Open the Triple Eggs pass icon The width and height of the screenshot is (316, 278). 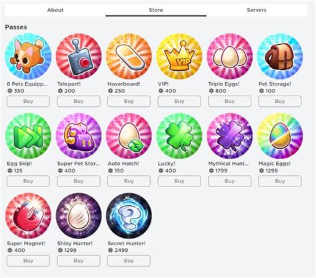230,56
